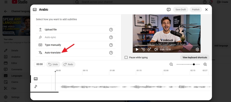This screenshot has width=231, height=102.
Task: Open the hamburger menu in YouTube Studio
Action: 6,2
